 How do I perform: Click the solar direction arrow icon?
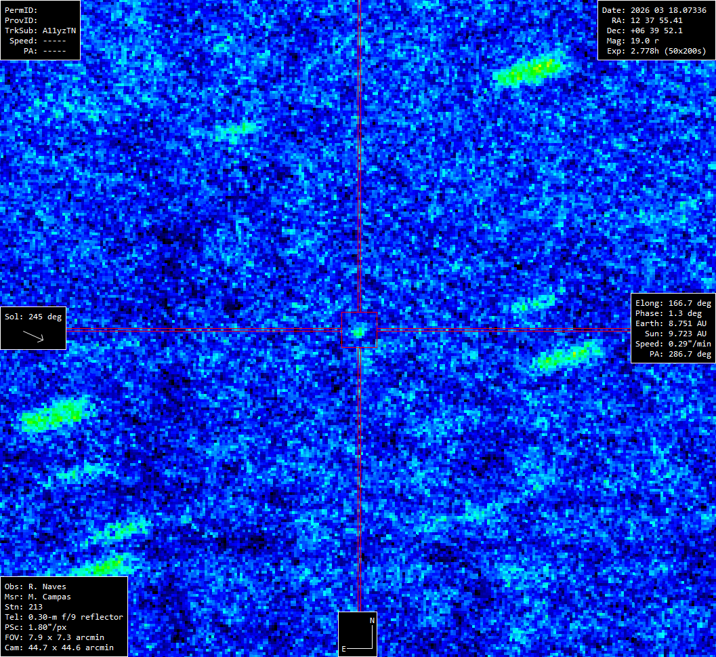point(33,336)
